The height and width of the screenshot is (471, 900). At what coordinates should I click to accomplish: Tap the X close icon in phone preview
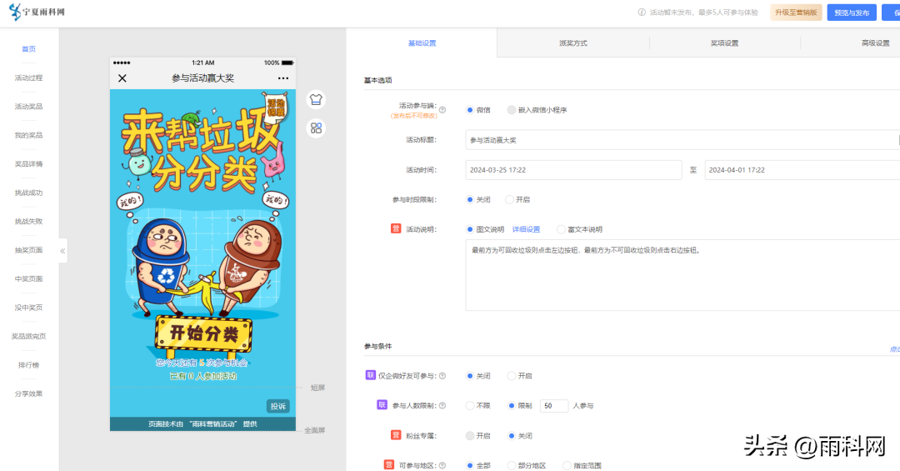[122, 78]
